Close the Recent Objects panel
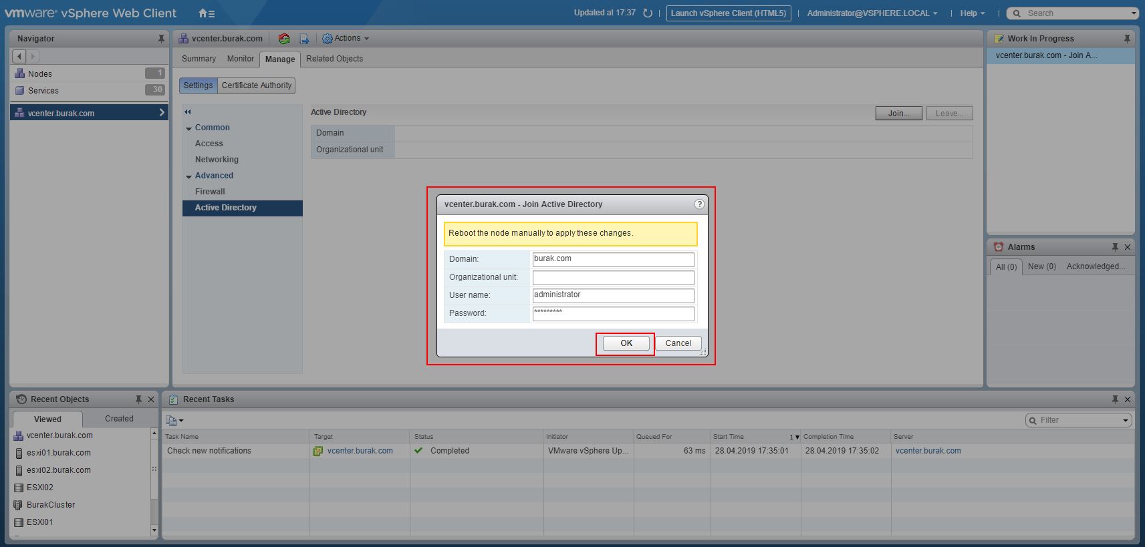The width and height of the screenshot is (1145, 547). 151,399
